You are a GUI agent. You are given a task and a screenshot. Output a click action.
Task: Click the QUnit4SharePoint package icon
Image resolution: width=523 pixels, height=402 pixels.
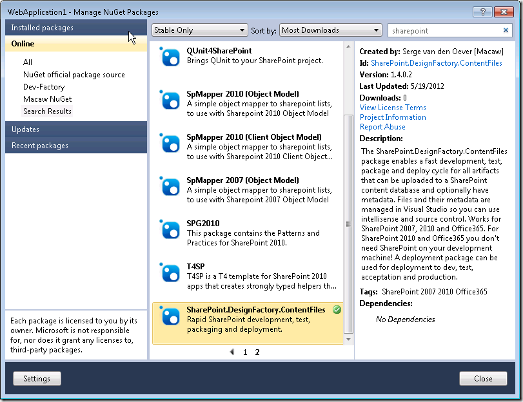coord(170,57)
